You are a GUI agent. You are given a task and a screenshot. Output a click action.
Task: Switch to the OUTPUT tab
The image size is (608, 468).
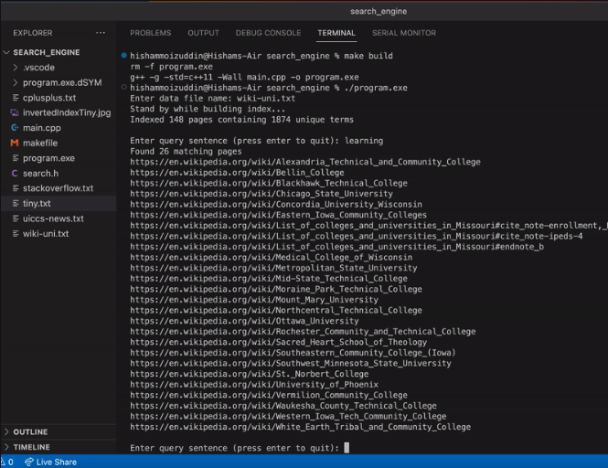pos(204,33)
